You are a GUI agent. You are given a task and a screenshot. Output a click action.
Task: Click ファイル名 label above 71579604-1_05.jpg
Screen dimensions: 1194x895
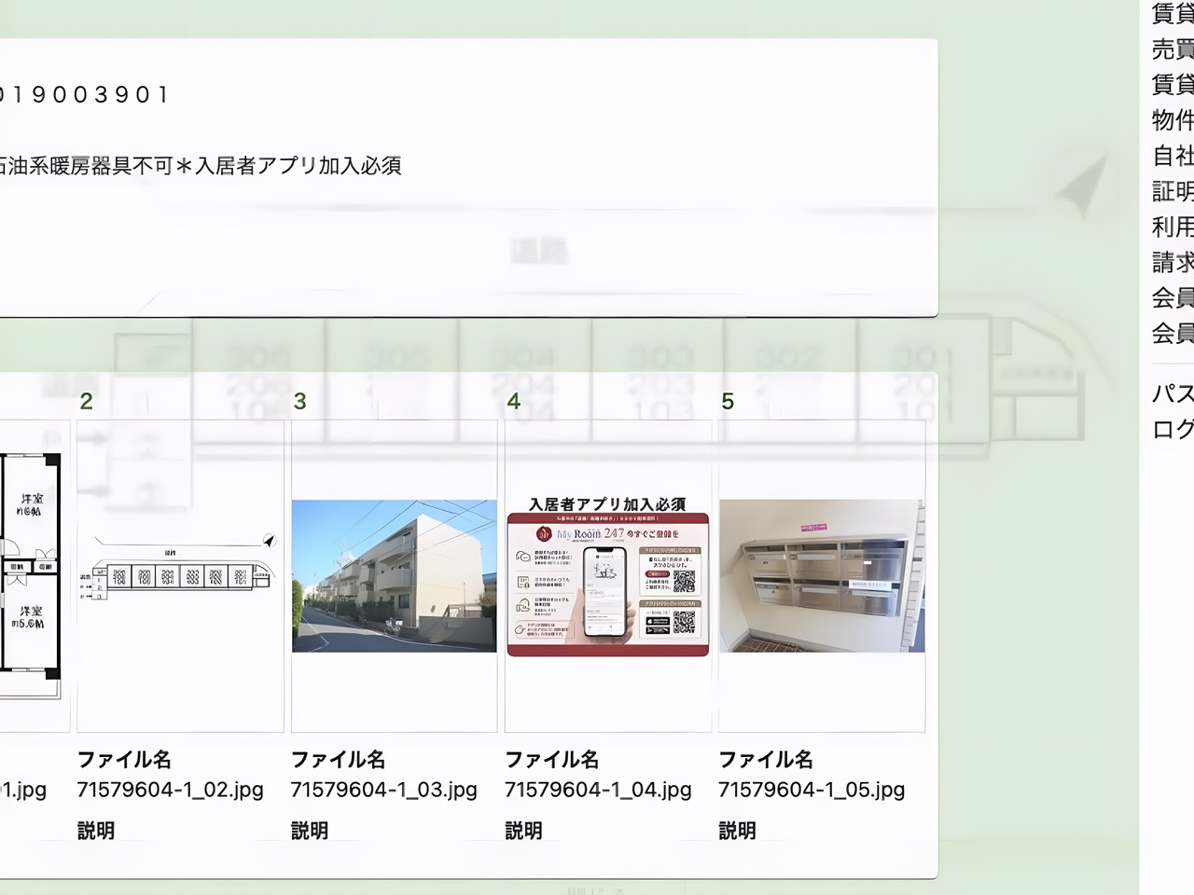point(766,760)
